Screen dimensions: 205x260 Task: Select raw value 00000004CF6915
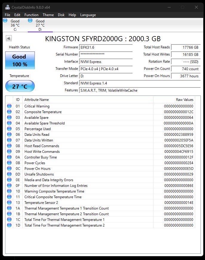179,151
